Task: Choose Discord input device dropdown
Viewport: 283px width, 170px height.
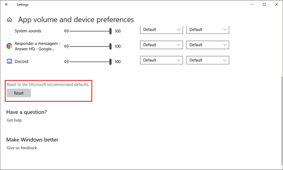Action: pyautogui.click(x=208, y=60)
